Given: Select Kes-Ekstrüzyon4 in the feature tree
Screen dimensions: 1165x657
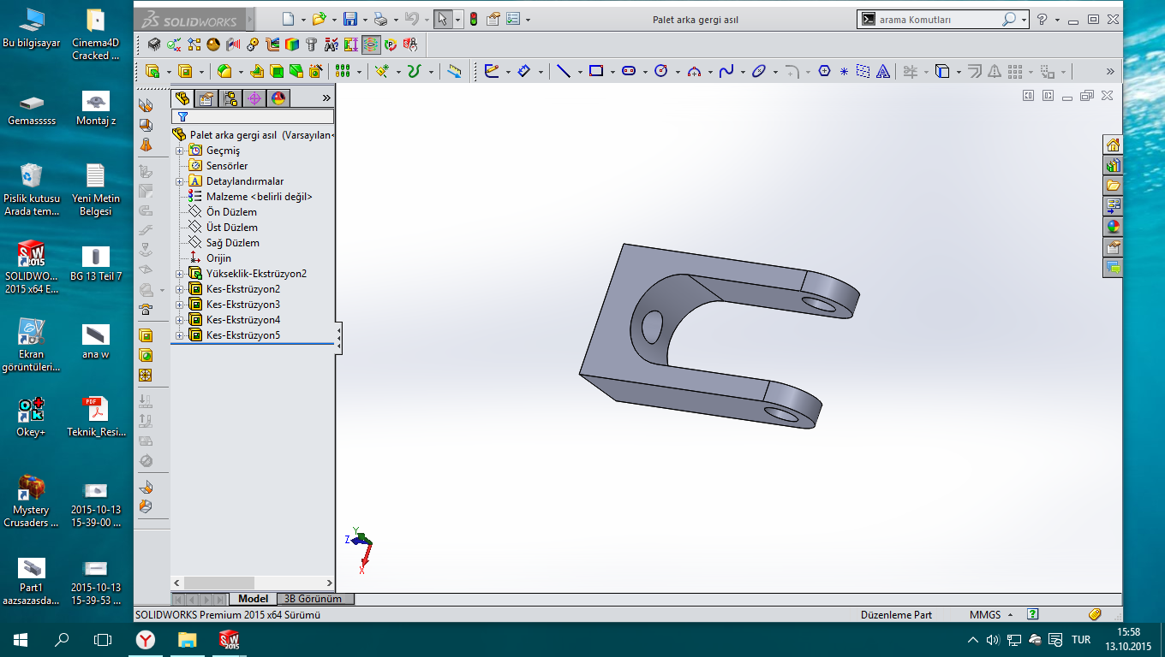Looking at the screenshot, I should (x=243, y=320).
